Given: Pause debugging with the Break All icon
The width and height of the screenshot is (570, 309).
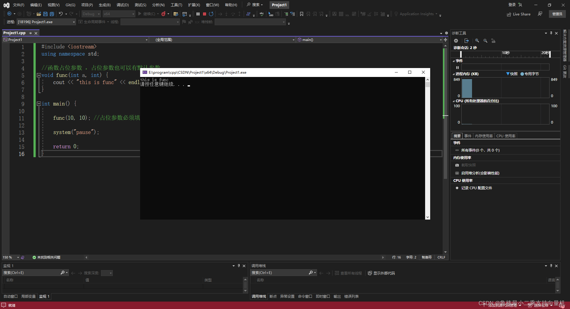Looking at the screenshot, I should (x=198, y=14).
